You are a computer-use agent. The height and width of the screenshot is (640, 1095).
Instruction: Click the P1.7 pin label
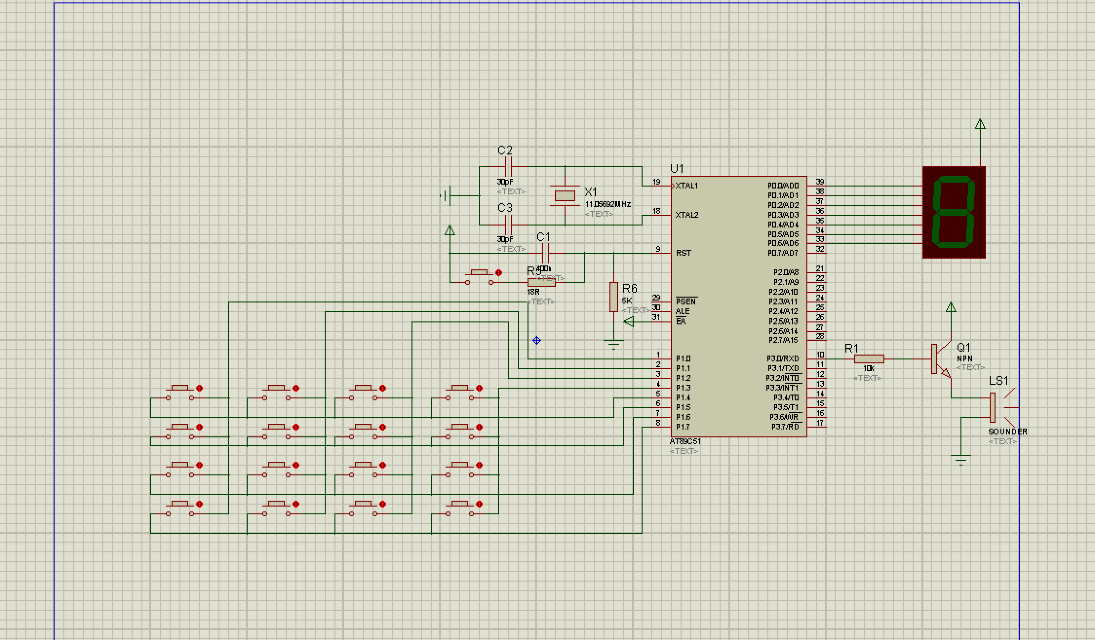tap(683, 427)
